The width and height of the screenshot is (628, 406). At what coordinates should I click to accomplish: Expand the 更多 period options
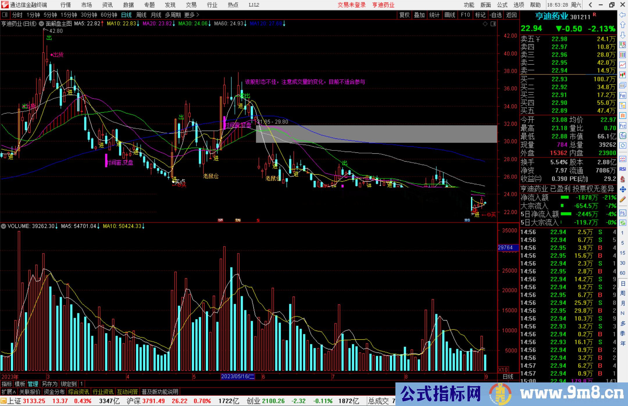coord(191,15)
